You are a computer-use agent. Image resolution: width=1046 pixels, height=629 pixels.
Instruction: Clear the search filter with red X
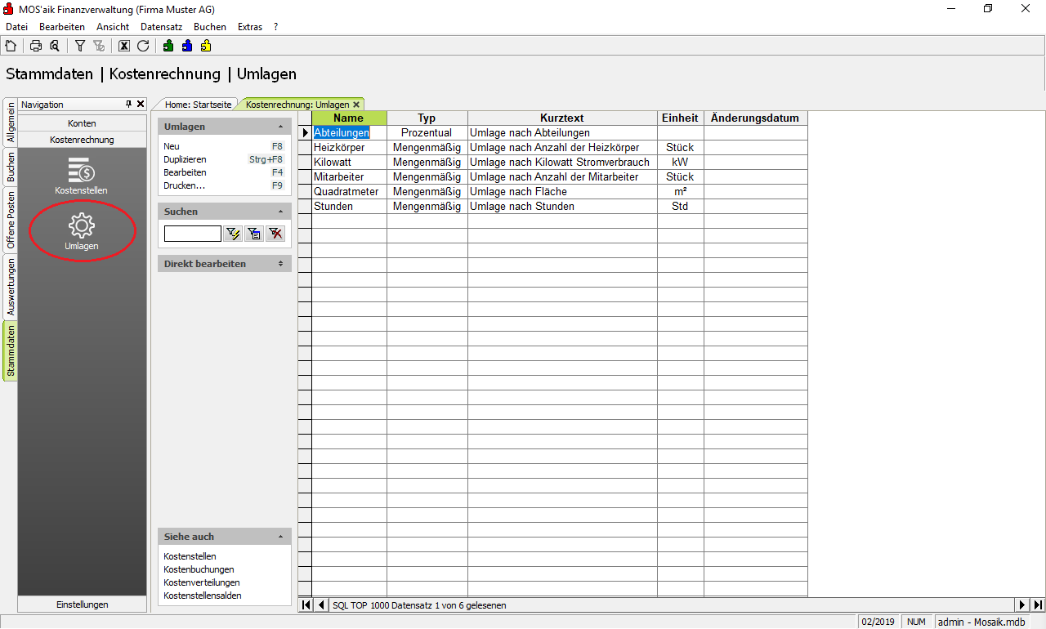[275, 234]
